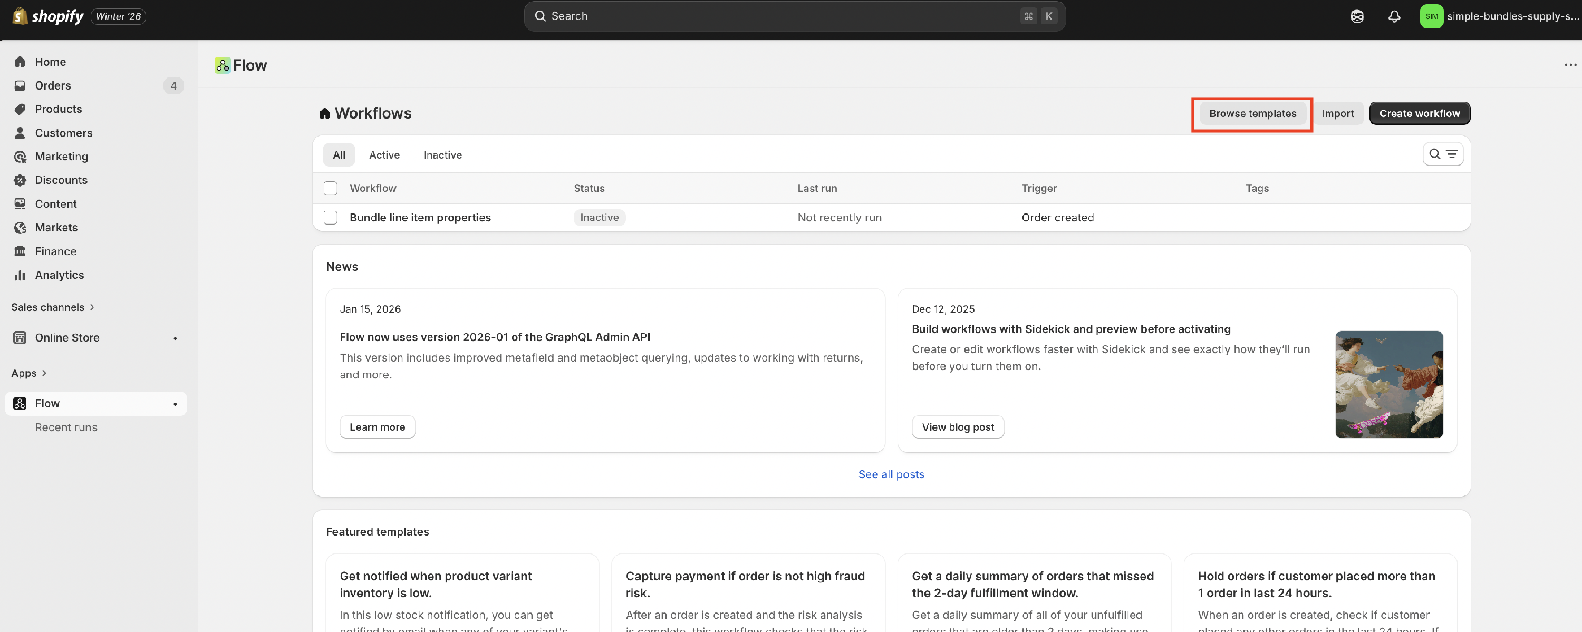Click the Markets globe icon

pos(20,228)
